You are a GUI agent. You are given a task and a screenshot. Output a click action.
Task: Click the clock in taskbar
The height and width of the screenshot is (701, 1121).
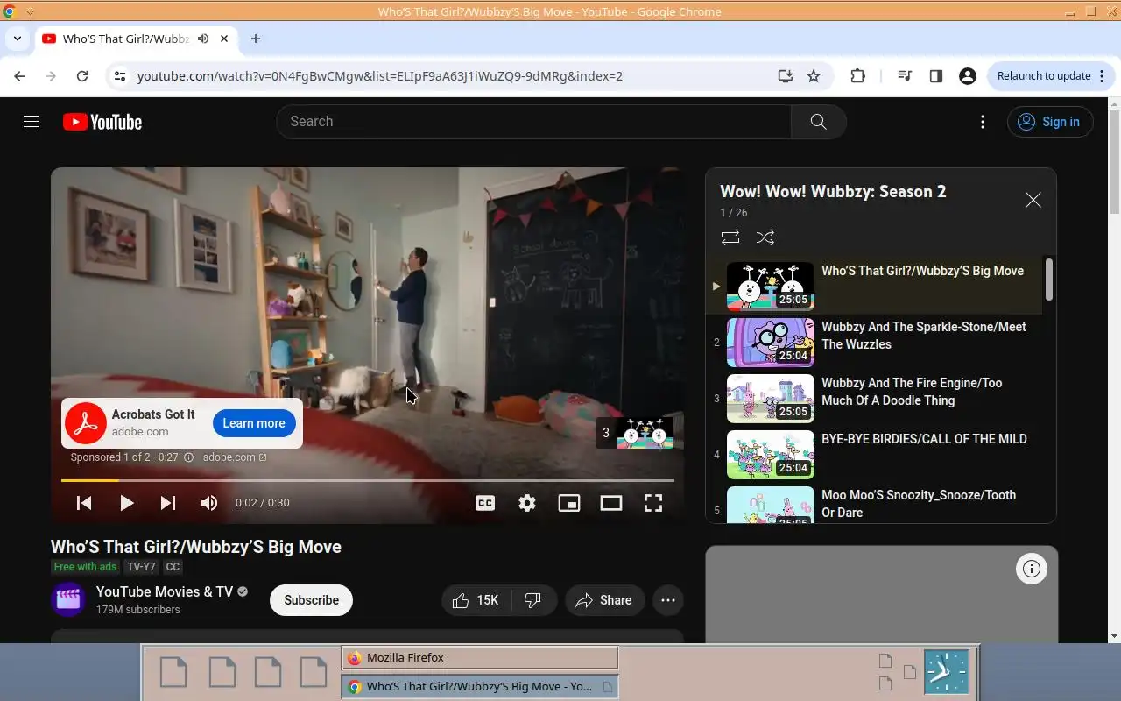(x=947, y=673)
